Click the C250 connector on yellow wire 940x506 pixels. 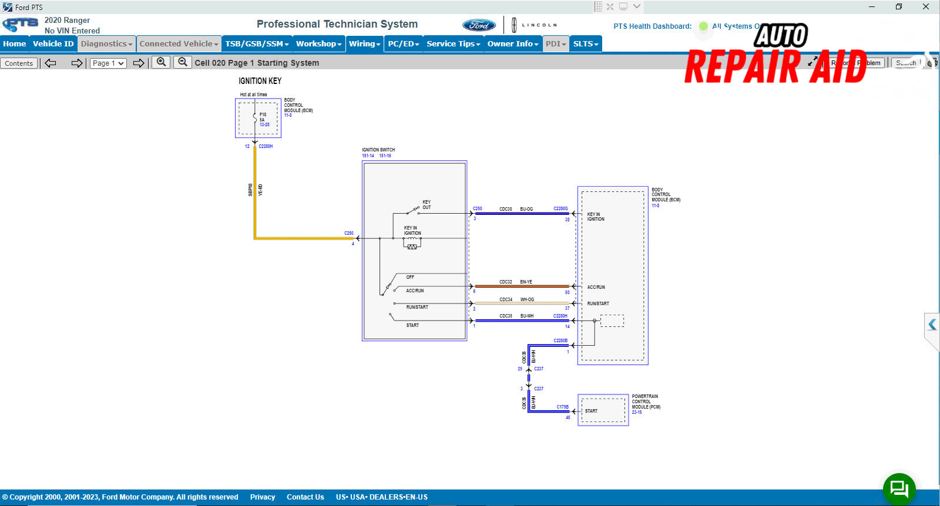point(349,233)
